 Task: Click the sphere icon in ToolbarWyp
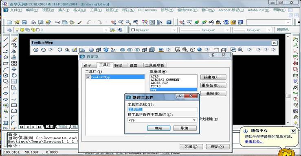(x=91, y=50)
